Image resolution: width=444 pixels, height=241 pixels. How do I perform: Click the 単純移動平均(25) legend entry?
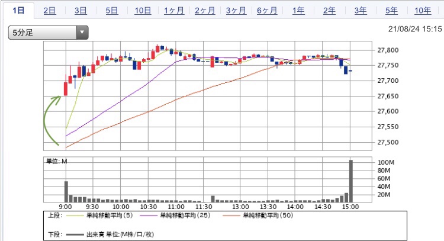(185, 216)
